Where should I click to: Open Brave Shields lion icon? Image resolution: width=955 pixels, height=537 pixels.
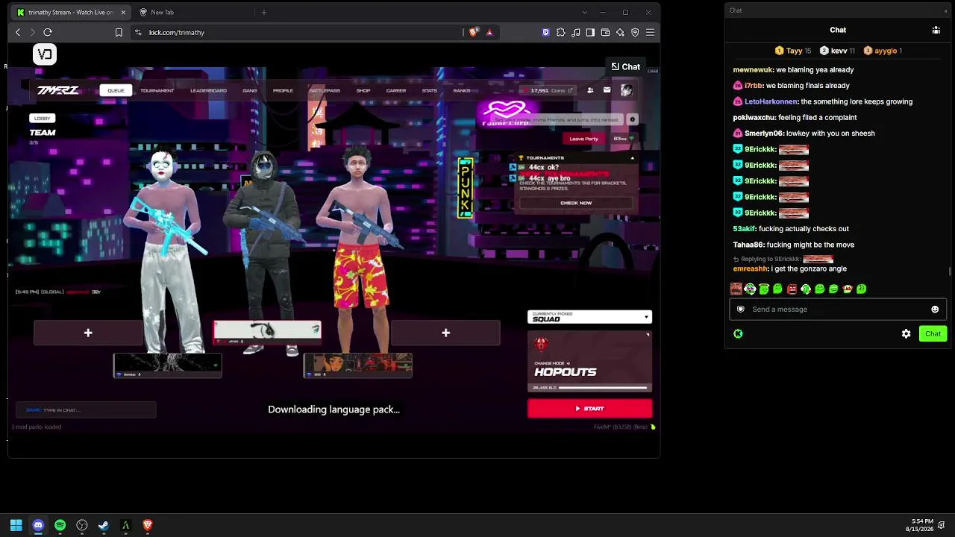[473, 32]
